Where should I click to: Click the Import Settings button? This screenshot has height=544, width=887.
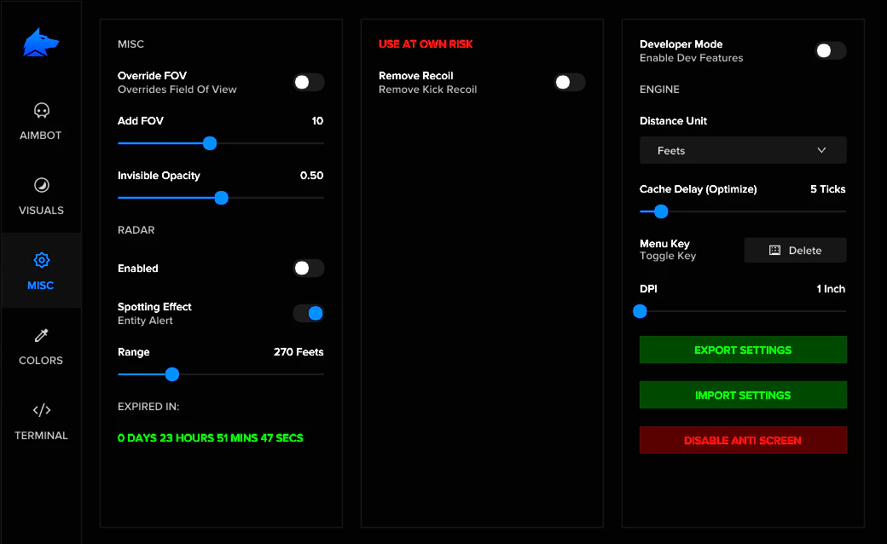pyautogui.click(x=743, y=396)
